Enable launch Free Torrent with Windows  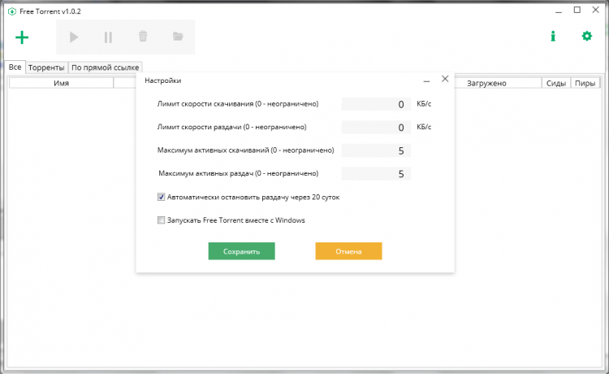pyautogui.click(x=162, y=220)
